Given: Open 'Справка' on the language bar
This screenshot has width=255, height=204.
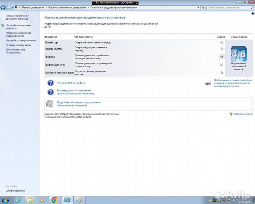Looking at the screenshot, I should pos(127,3).
